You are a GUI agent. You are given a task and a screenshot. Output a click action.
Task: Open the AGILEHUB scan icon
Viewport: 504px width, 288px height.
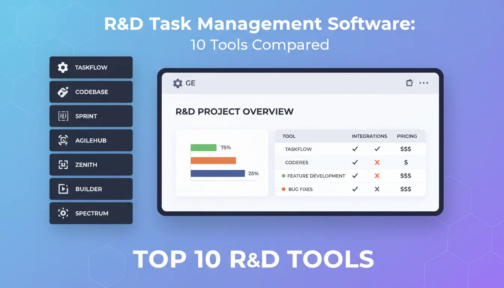pyautogui.click(x=63, y=140)
